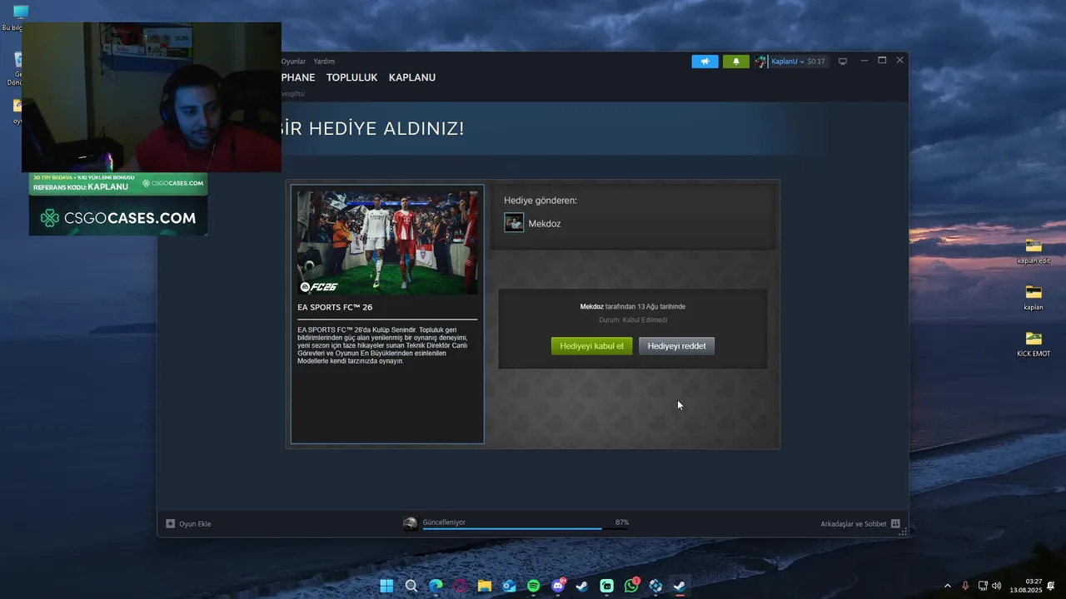Select the kaplan edit desktop folder
The height and width of the screenshot is (599, 1066).
pyautogui.click(x=1034, y=250)
